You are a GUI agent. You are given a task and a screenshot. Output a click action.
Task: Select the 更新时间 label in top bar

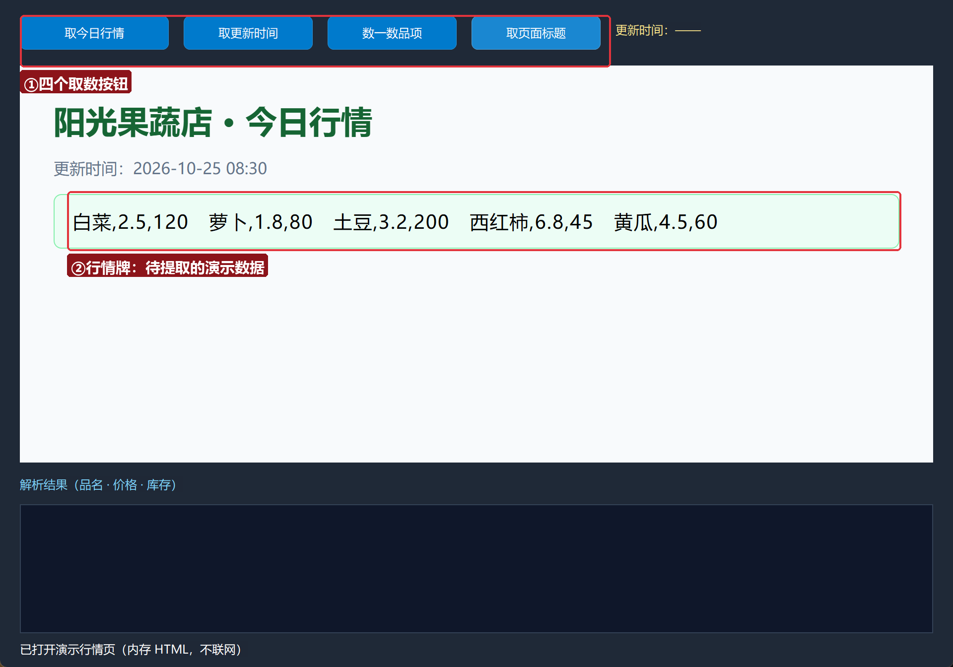pyautogui.click(x=658, y=31)
